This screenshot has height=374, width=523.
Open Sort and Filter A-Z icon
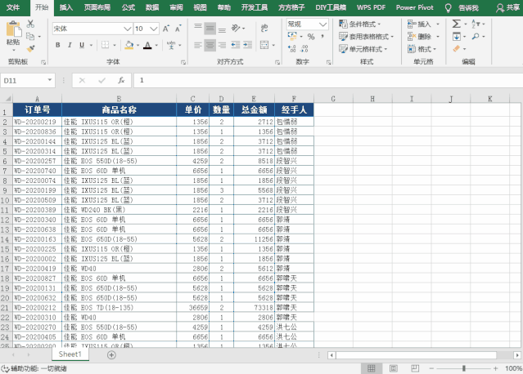tap(476, 24)
